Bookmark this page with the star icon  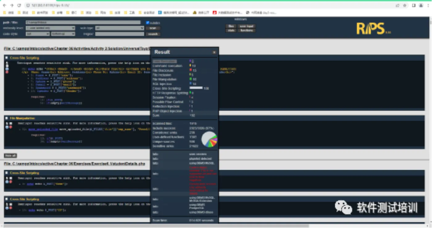click(x=405, y=5)
